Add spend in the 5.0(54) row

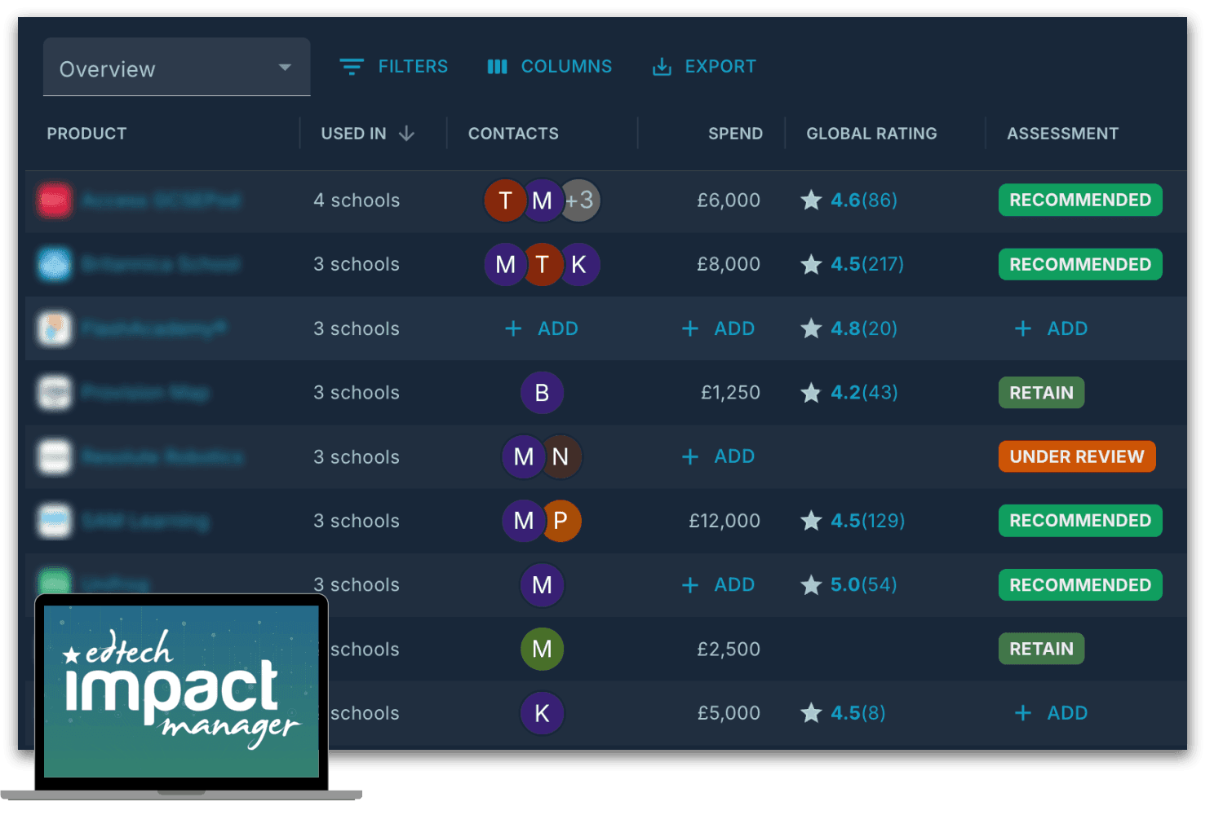(x=718, y=585)
